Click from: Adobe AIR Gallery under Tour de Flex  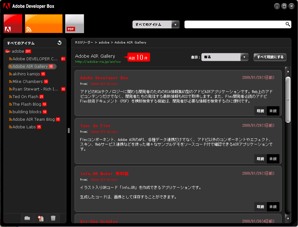point(104,132)
